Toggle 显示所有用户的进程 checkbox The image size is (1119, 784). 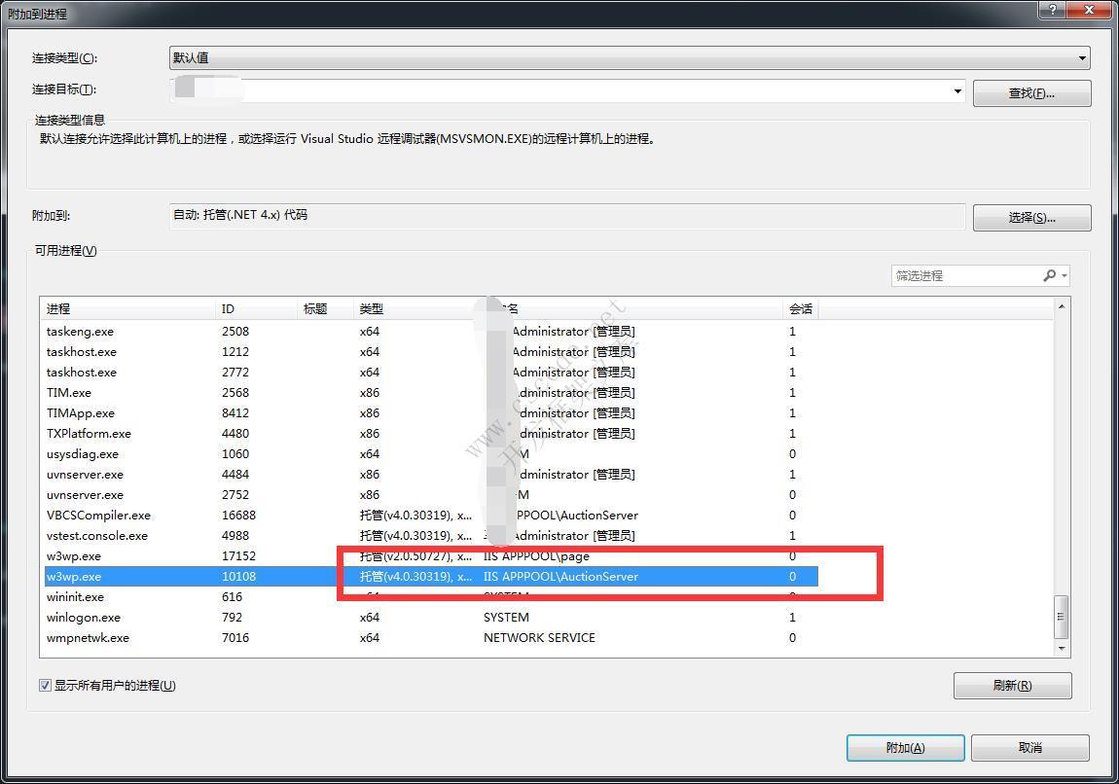[x=45, y=686]
